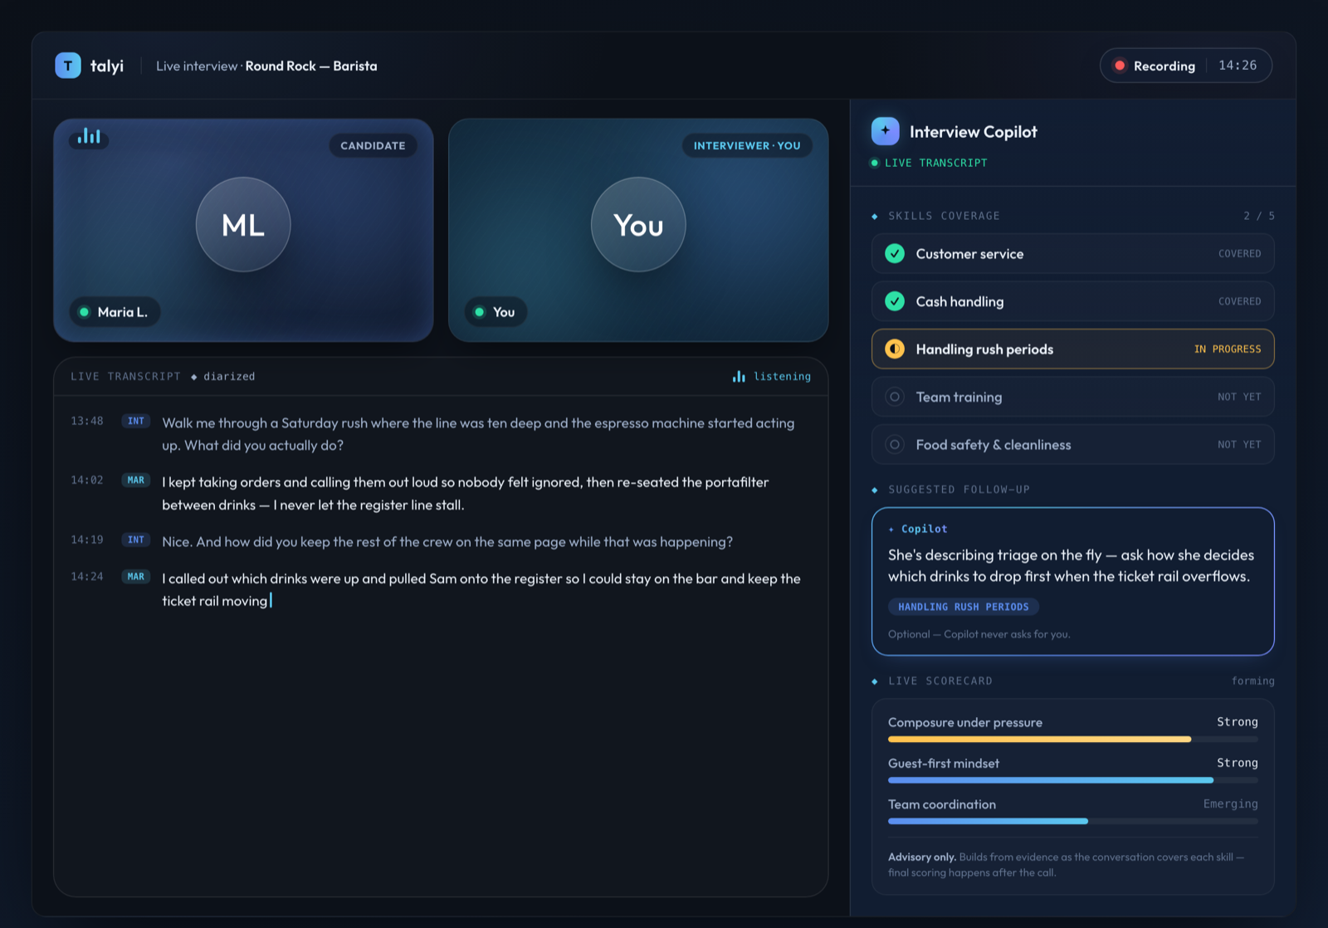Viewport: 1328px width, 928px height.
Task: Click the 14:19 transcript timestamp
Action: click(x=87, y=540)
